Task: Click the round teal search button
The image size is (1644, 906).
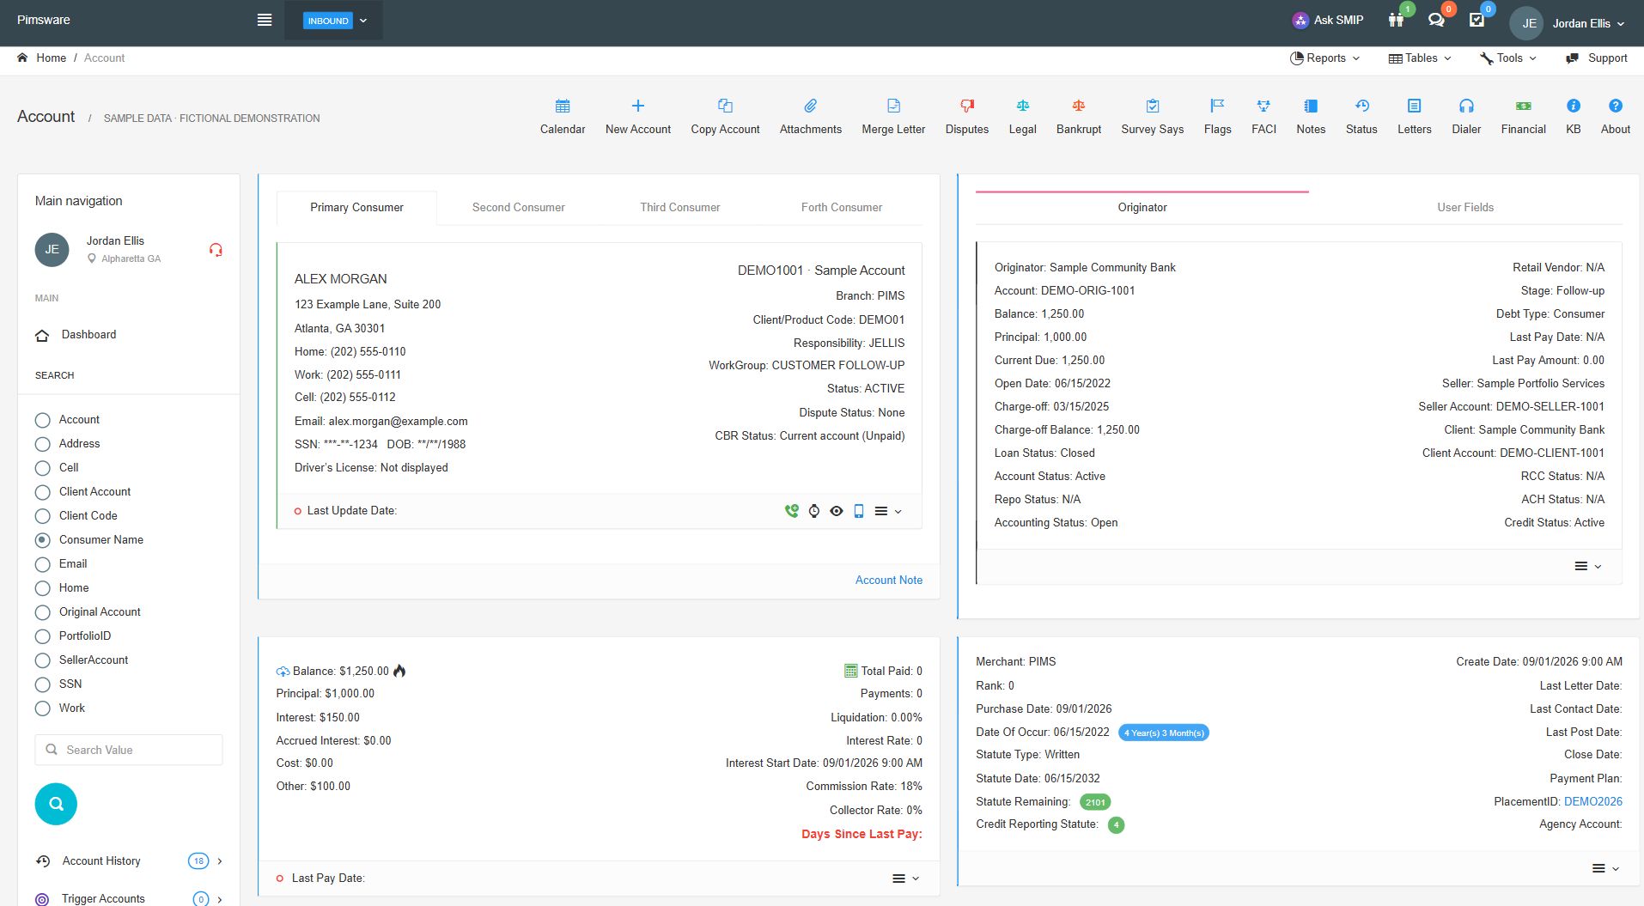Action: (56, 804)
